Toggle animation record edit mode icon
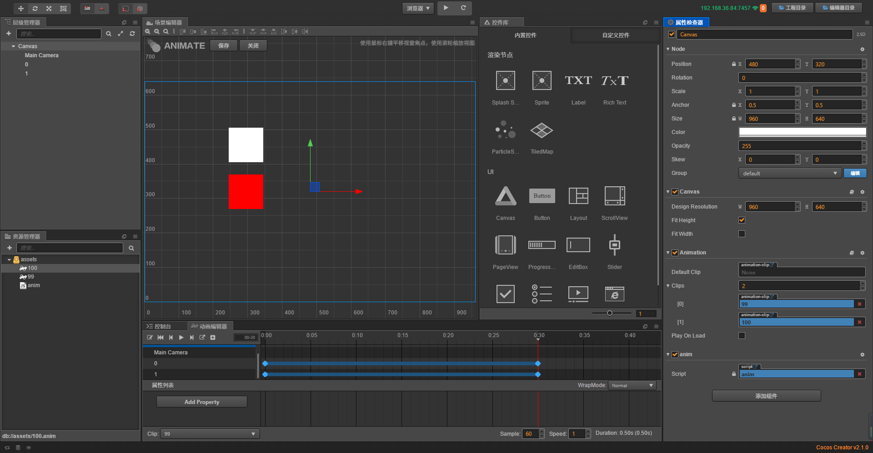Screen dimensions: 873x453 (150, 338)
